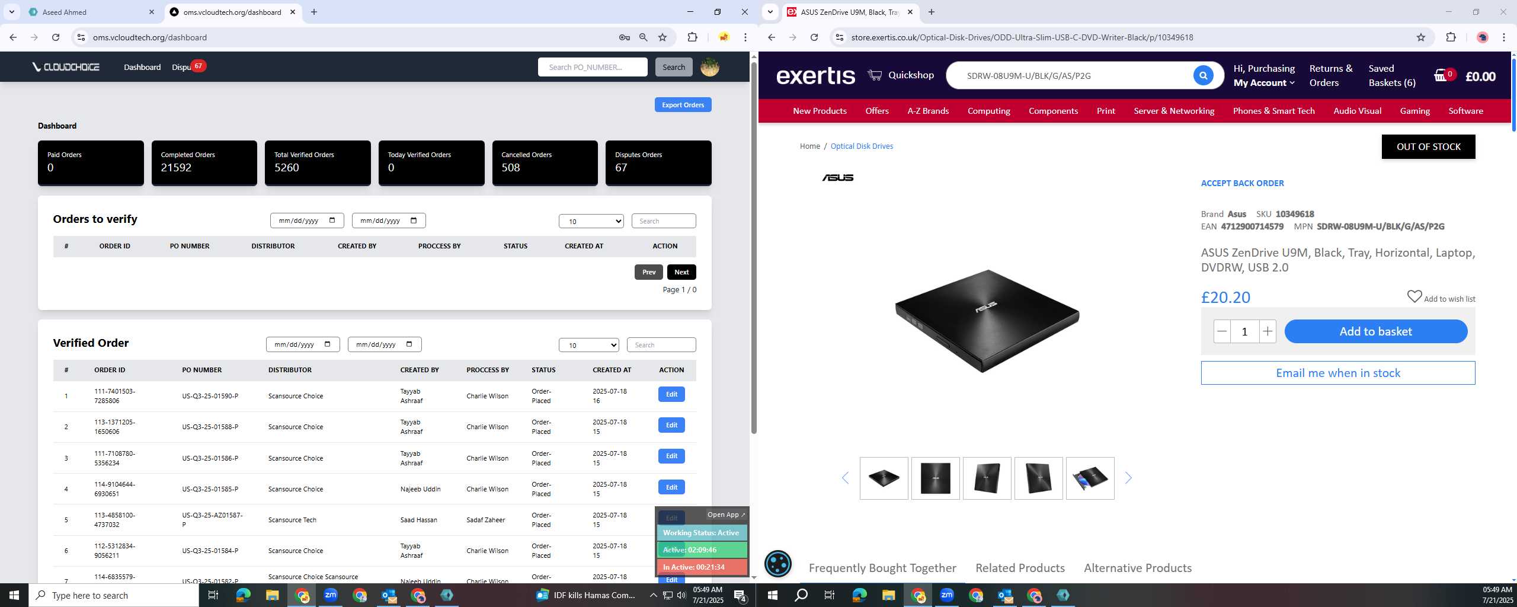Click Email me when in stock
Viewport: 1517px width, 607px height.
[x=1337, y=373]
